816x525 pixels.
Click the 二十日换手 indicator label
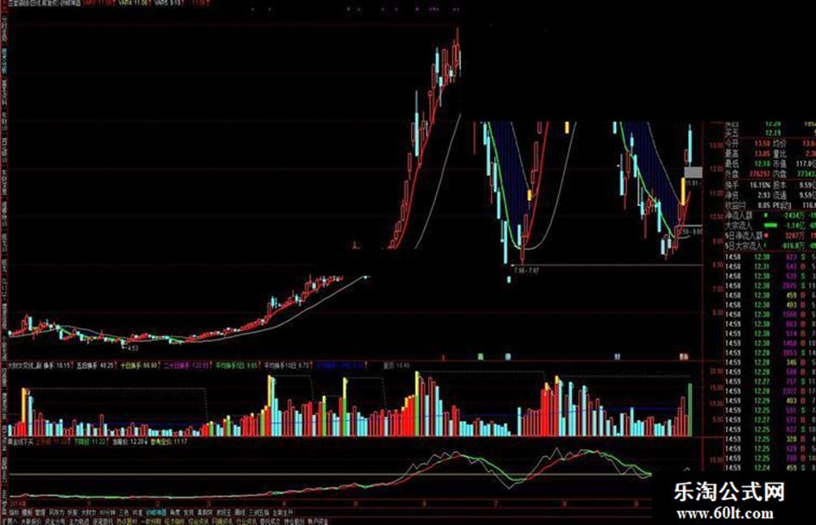click(187, 366)
